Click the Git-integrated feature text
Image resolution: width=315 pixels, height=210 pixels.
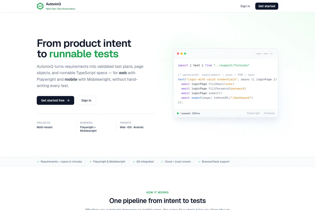[x=145, y=162]
